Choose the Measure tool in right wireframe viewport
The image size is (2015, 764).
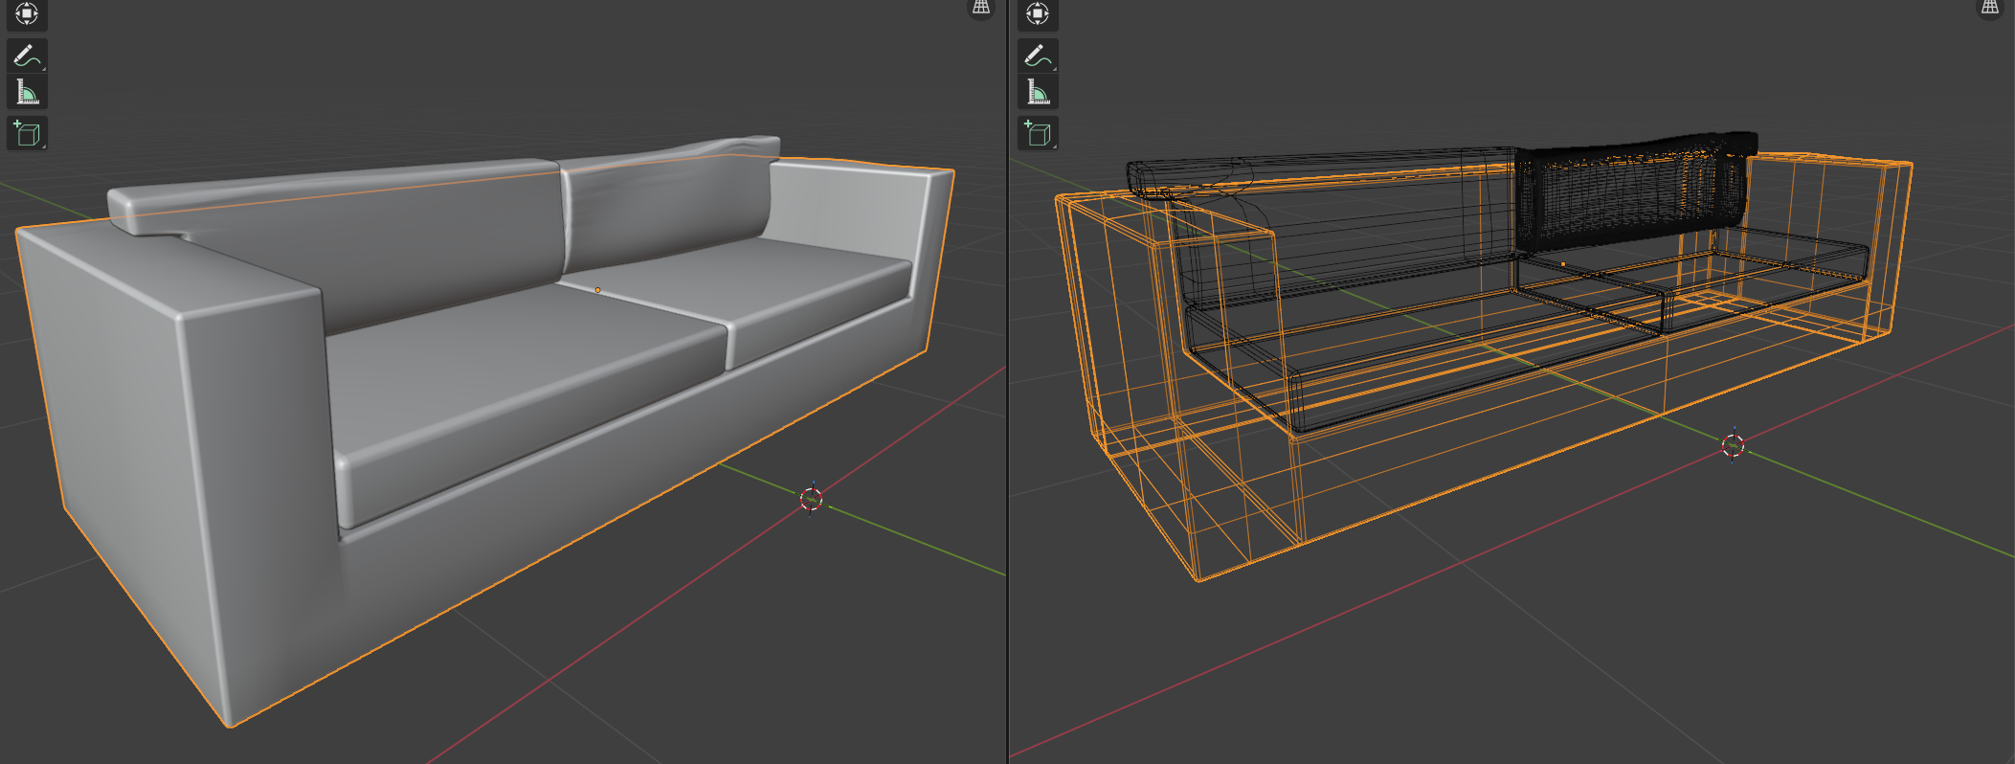(x=1038, y=93)
